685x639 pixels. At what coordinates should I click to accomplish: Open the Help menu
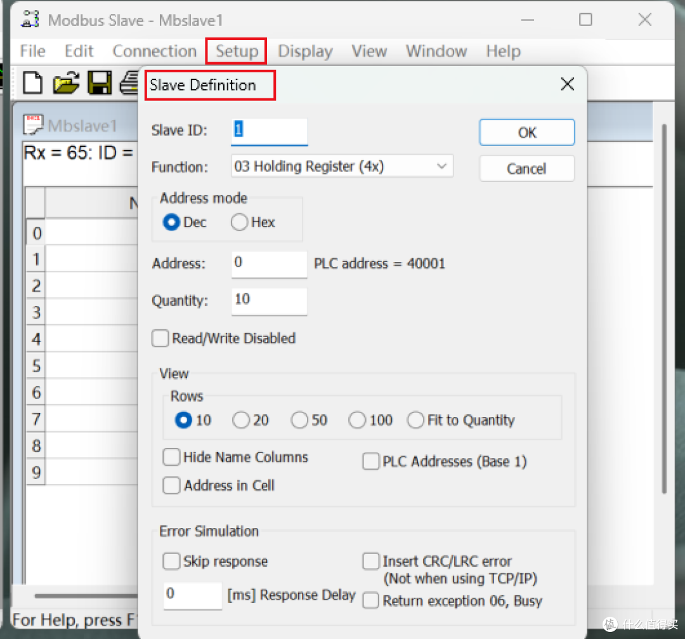pyautogui.click(x=503, y=51)
